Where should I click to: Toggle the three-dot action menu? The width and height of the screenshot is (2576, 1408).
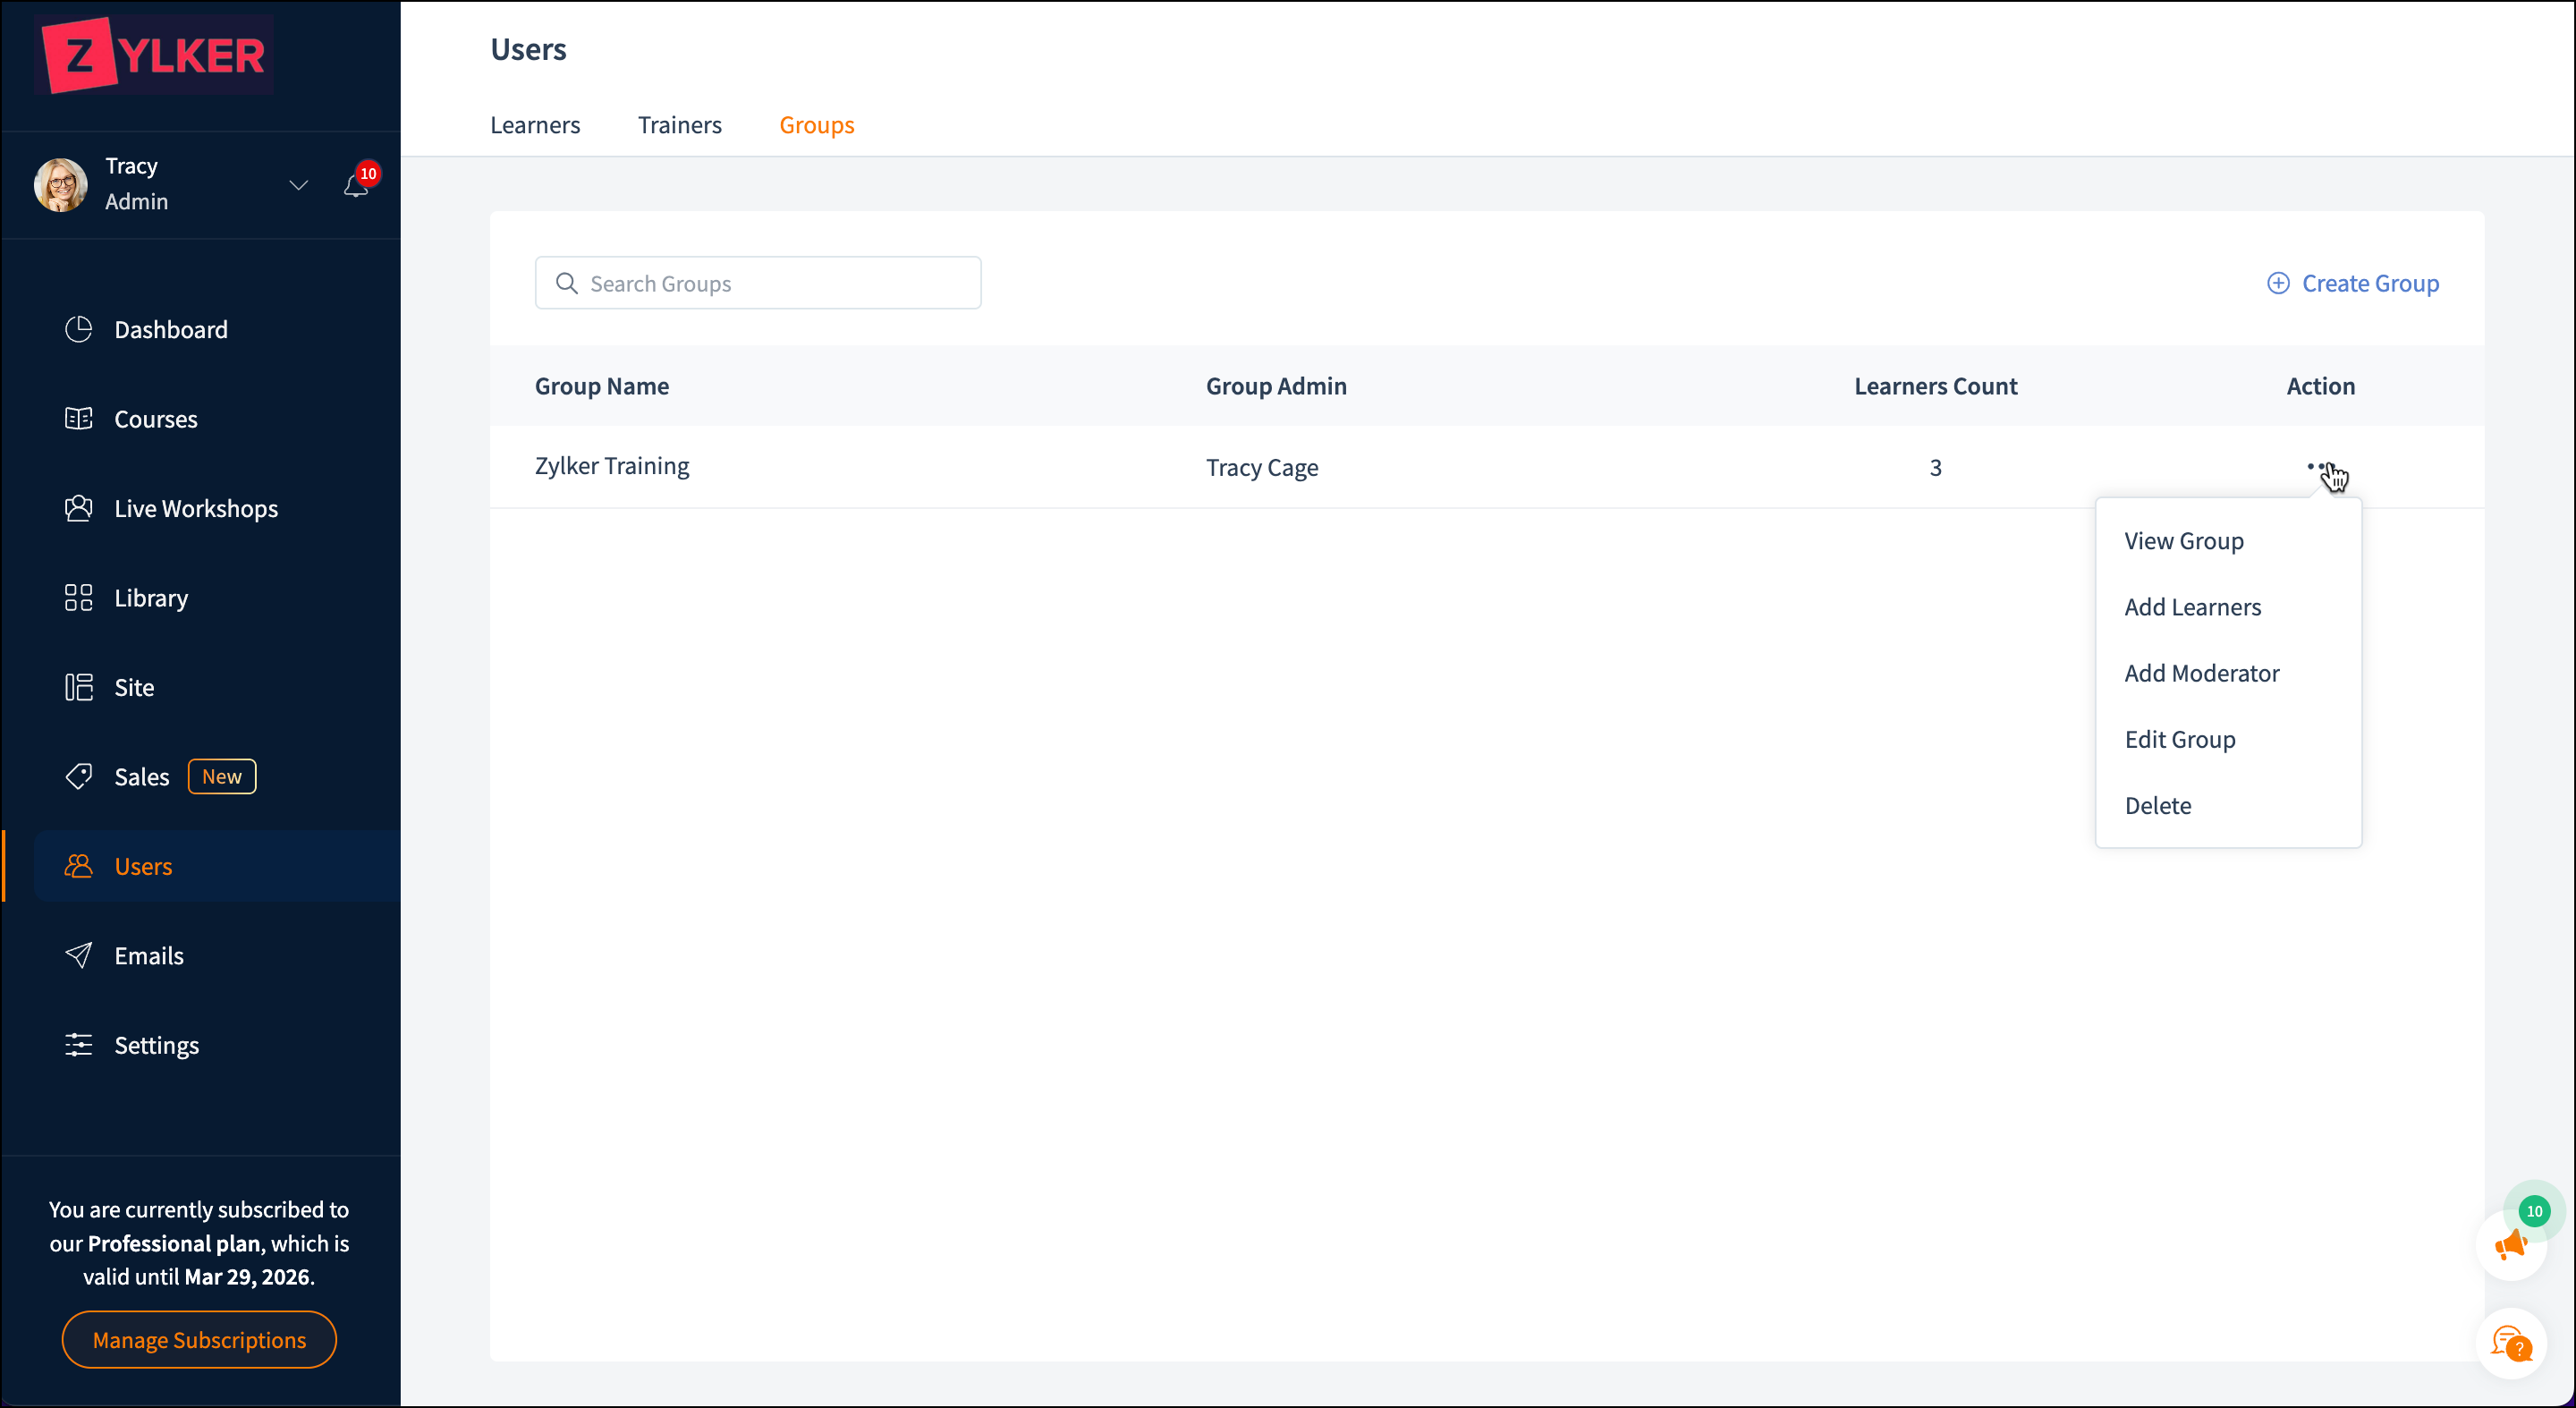coord(2320,466)
